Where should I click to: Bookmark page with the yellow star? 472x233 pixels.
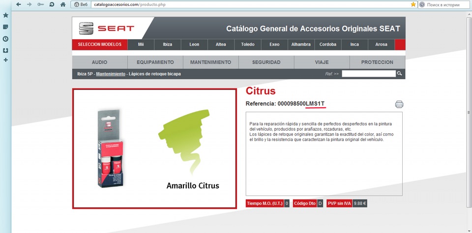tap(413, 4)
